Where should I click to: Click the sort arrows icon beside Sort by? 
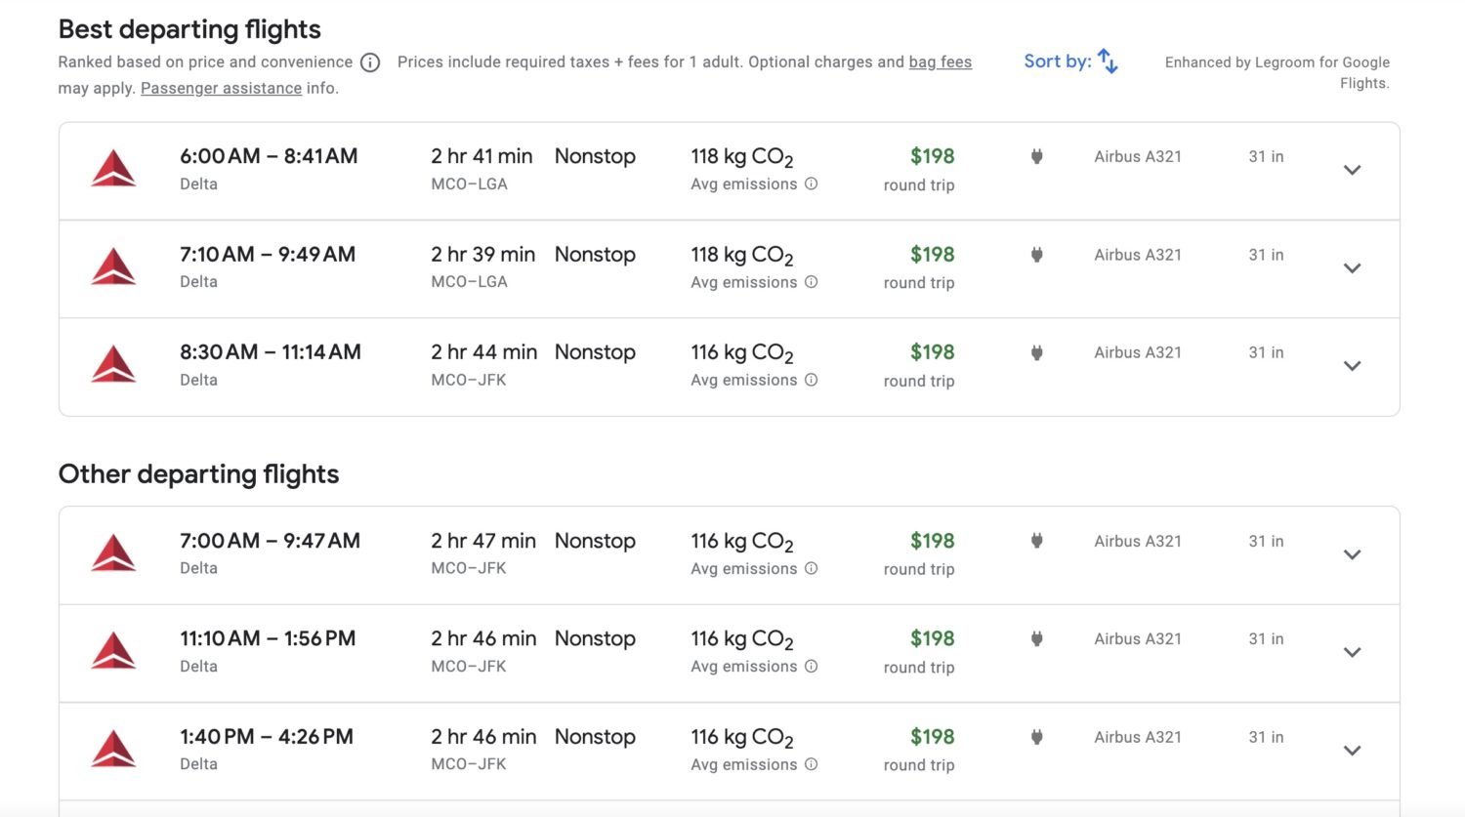[x=1108, y=61]
